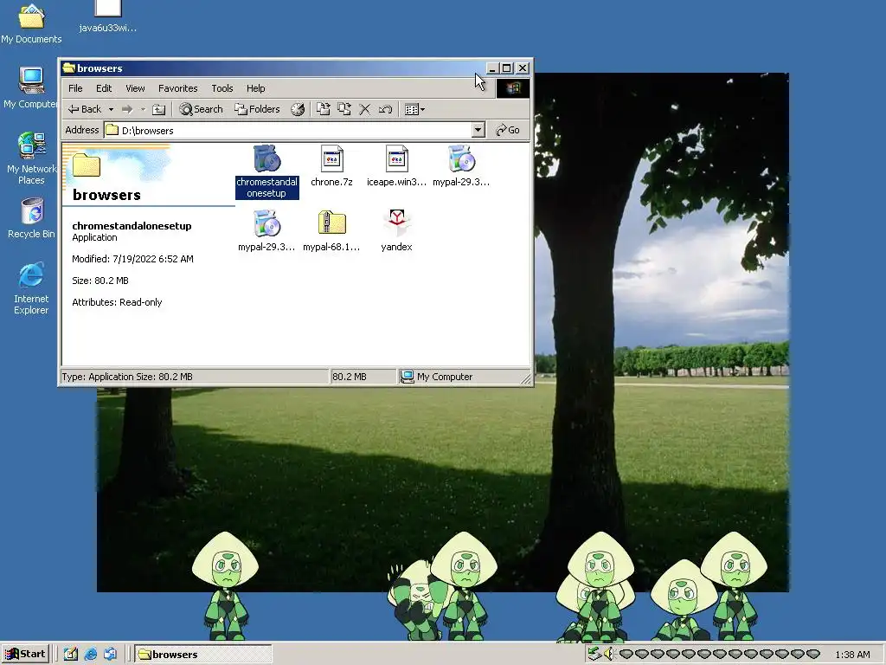The height and width of the screenshot is (665, 886).
Task: Click the bold chromestandalonesetup title in info pane
Action: click(132, 226)
